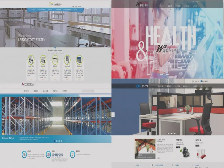Select the first office furniture slider dot
Viewport: 224px width, 168px height.
pos(167,134)
